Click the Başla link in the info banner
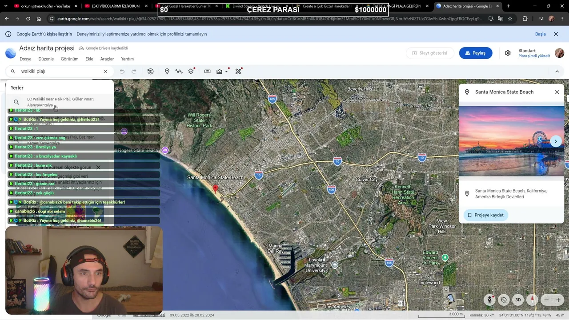 (540, 34)
